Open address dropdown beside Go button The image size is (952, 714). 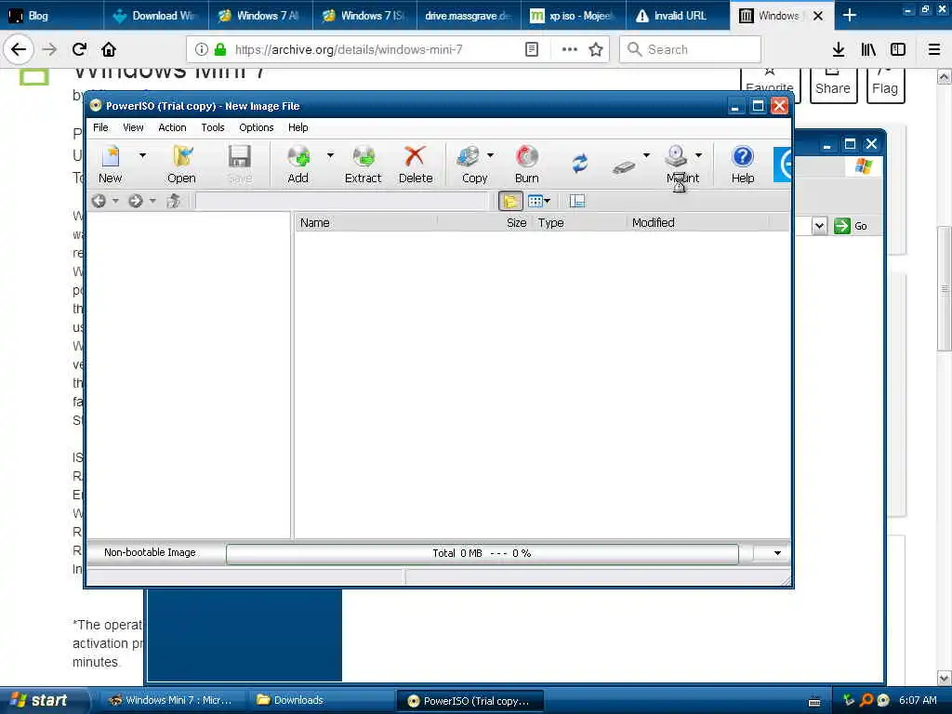pyautogui.click(x=819, y=226)
